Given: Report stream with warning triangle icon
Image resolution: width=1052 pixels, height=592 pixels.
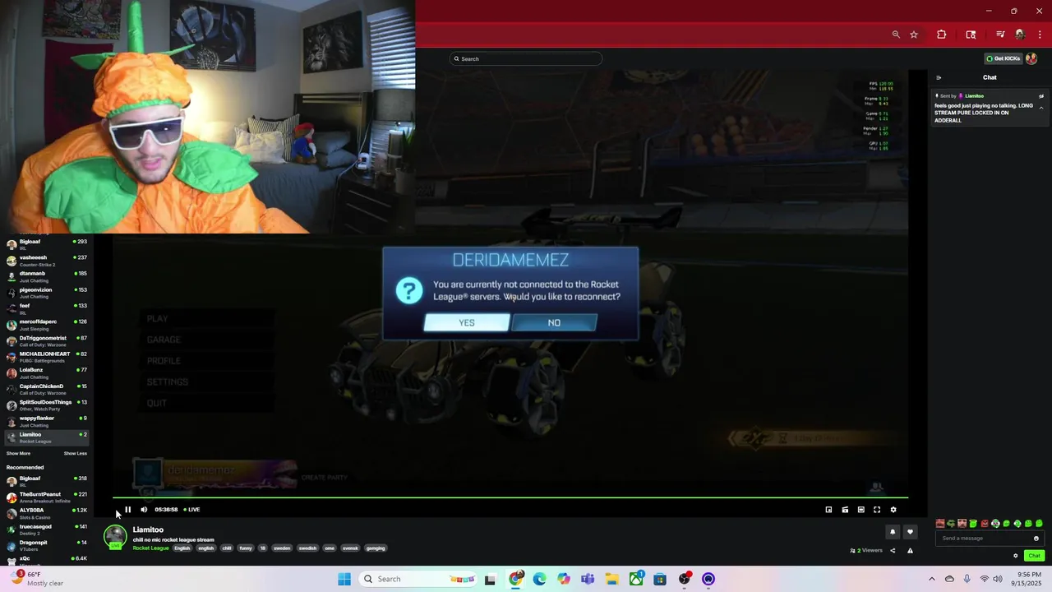Looking at the screenshot, I should (910, 550).
